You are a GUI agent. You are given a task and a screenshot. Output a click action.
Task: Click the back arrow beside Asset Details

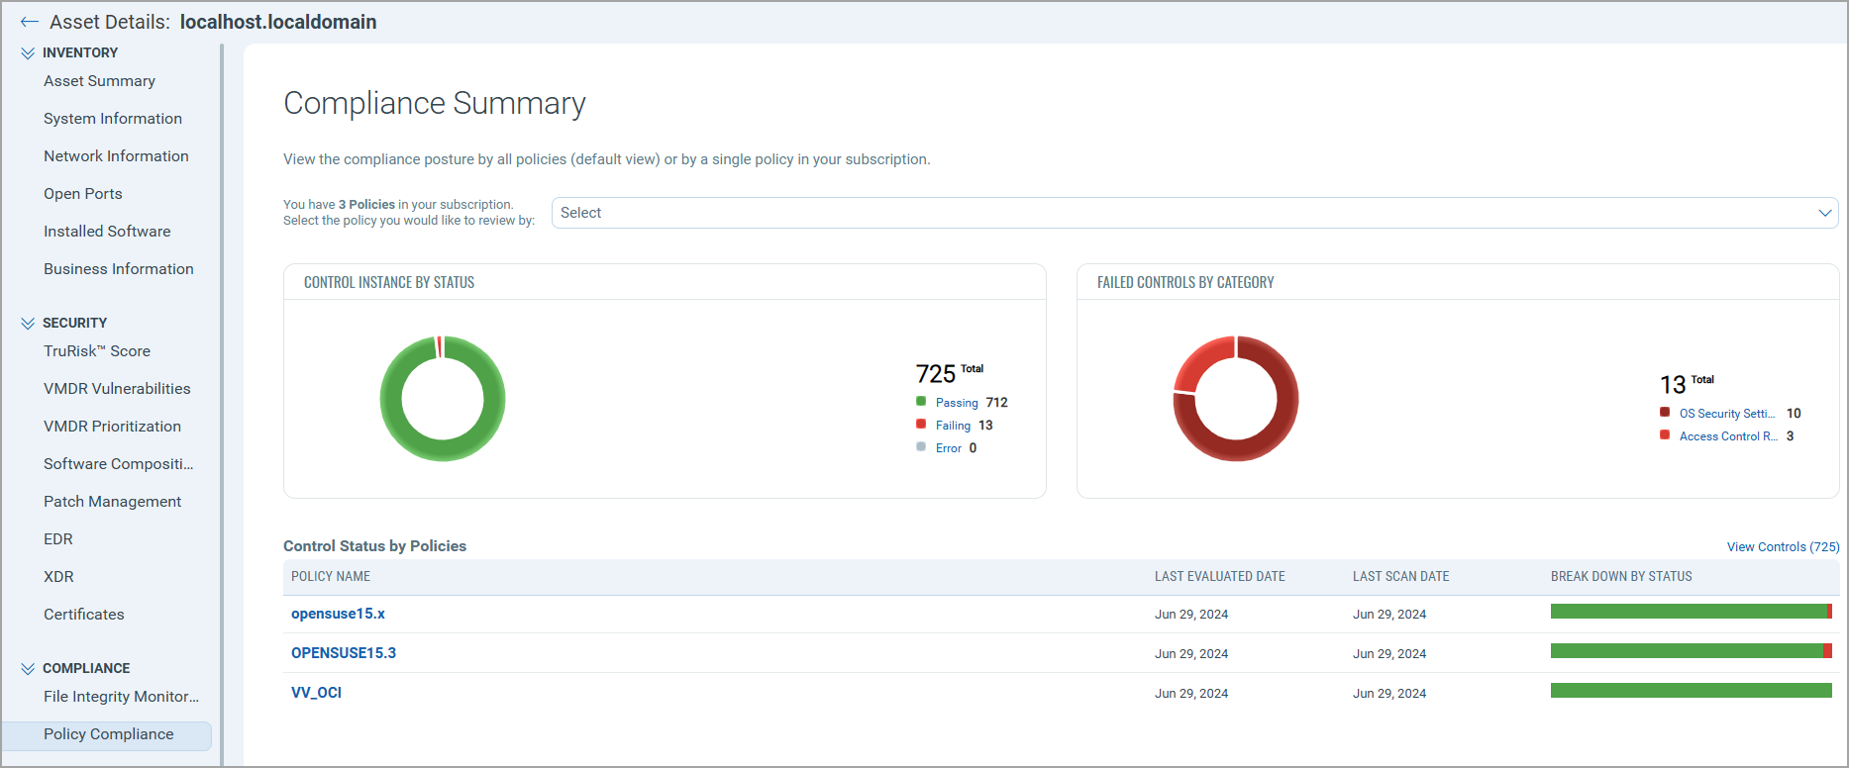[29, 22]
